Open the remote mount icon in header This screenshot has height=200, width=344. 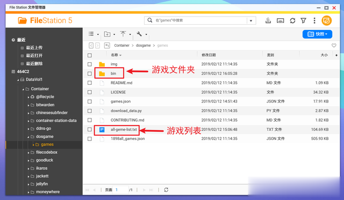pyautogui.click(x=268, y=20)
